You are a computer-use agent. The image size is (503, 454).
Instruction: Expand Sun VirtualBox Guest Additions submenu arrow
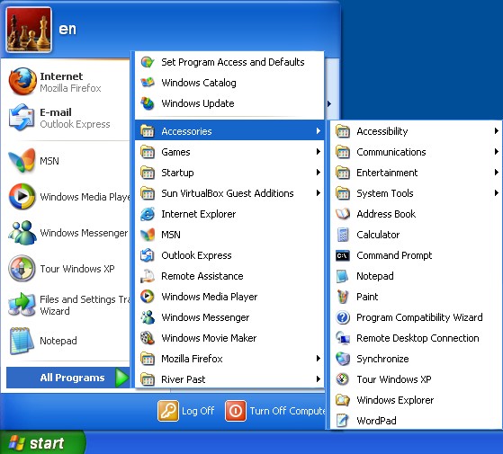click(318, 193)
